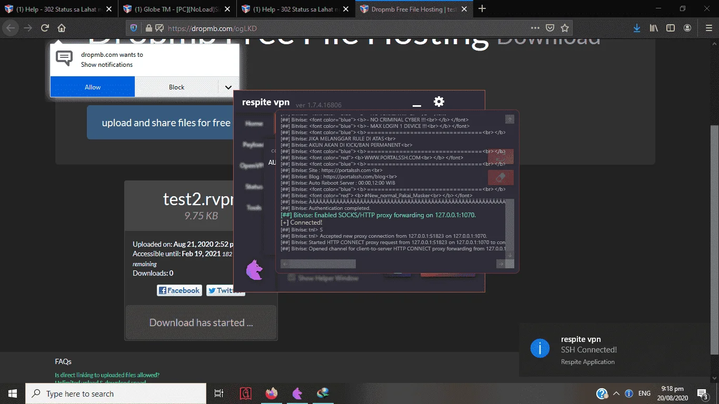Viewport: 719px width, 404px height.
Task: Open red app icon on taskbar
Action: 245,393
